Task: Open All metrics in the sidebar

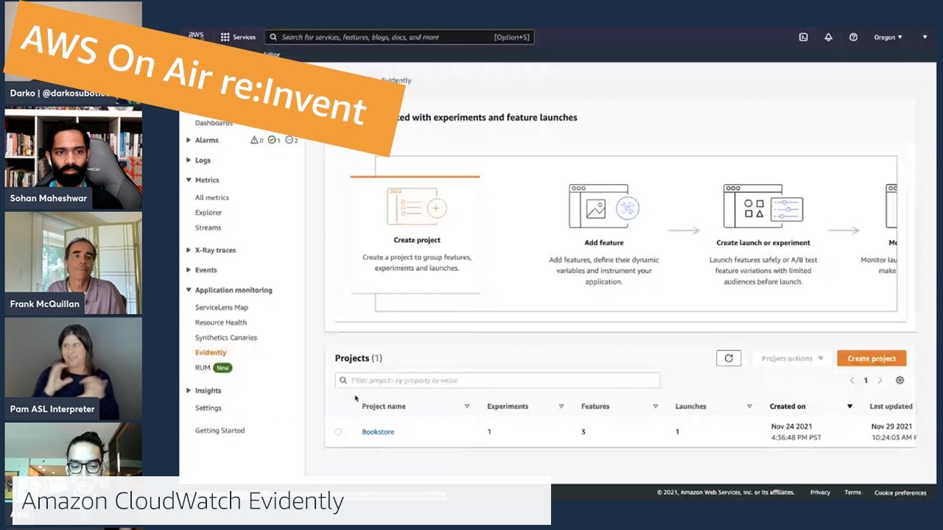Action: (x=212, y=197)
